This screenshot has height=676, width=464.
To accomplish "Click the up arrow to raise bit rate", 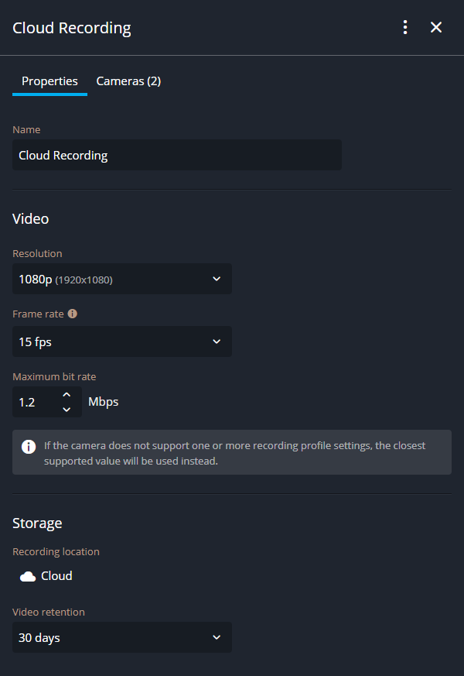I will pos(67,396).
